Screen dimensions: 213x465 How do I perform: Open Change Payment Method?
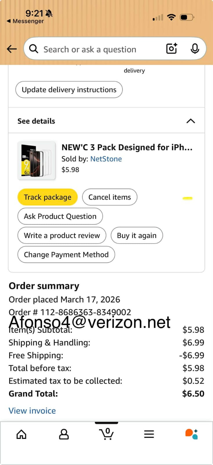(x=66, y=255)
